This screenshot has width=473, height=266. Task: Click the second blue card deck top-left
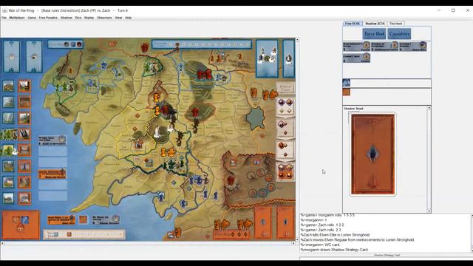tap(34, 56)
